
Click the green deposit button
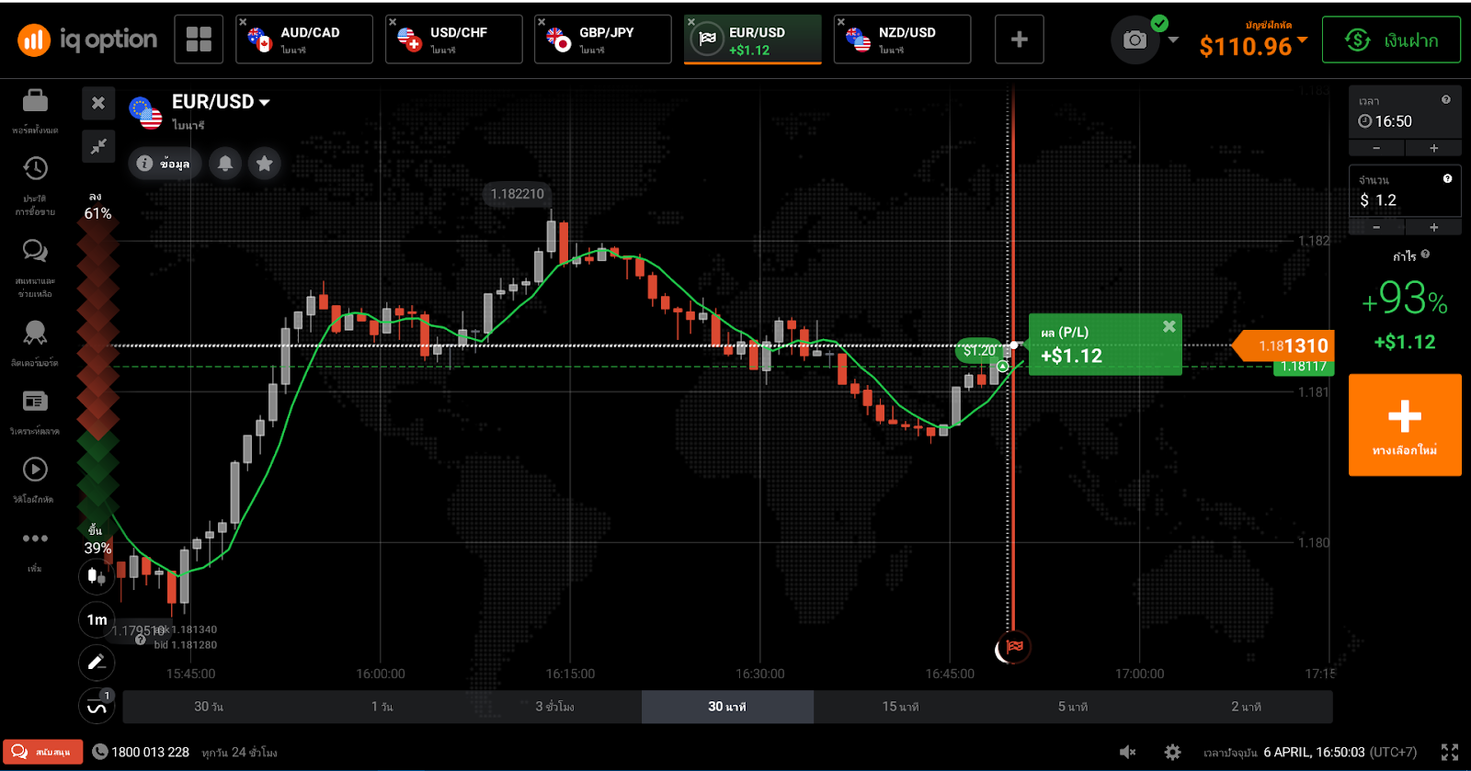1391,40
